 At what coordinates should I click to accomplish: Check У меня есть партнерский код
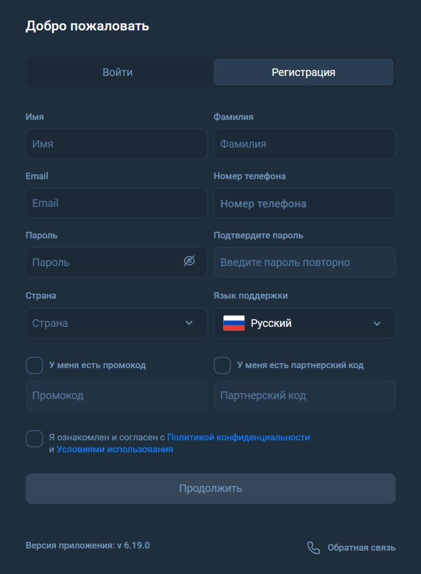coord(222,365)
